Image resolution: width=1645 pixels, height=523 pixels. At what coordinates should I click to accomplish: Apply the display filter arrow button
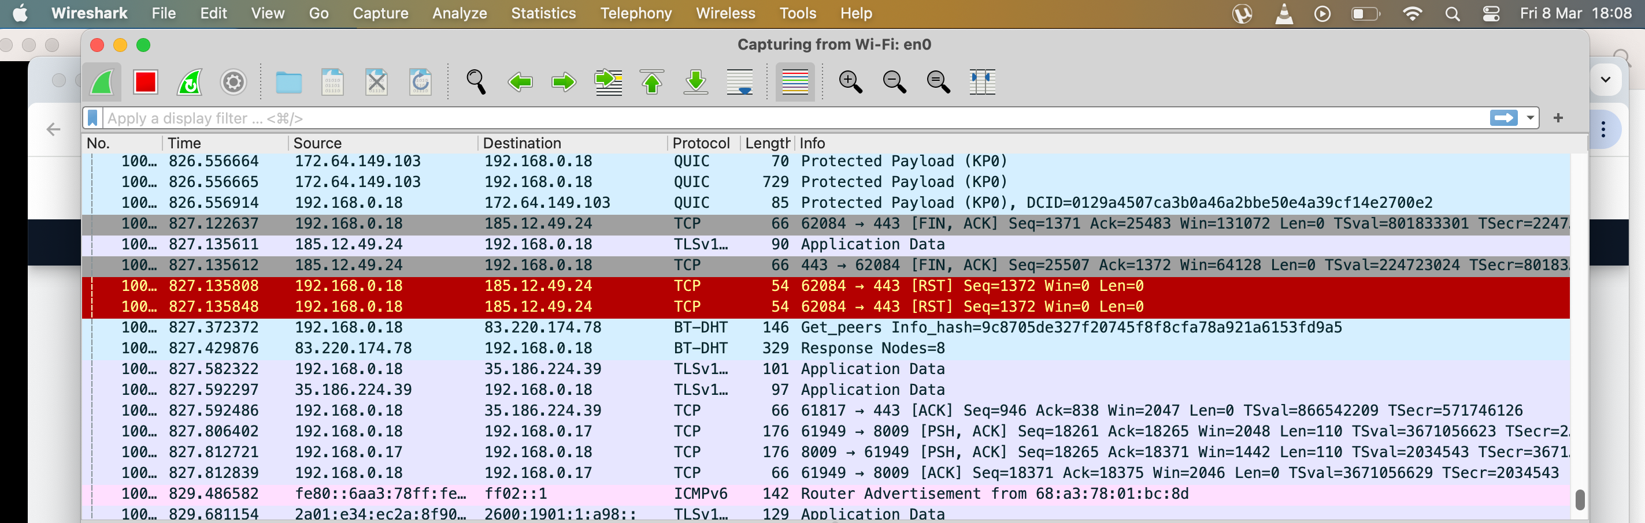1503,118
